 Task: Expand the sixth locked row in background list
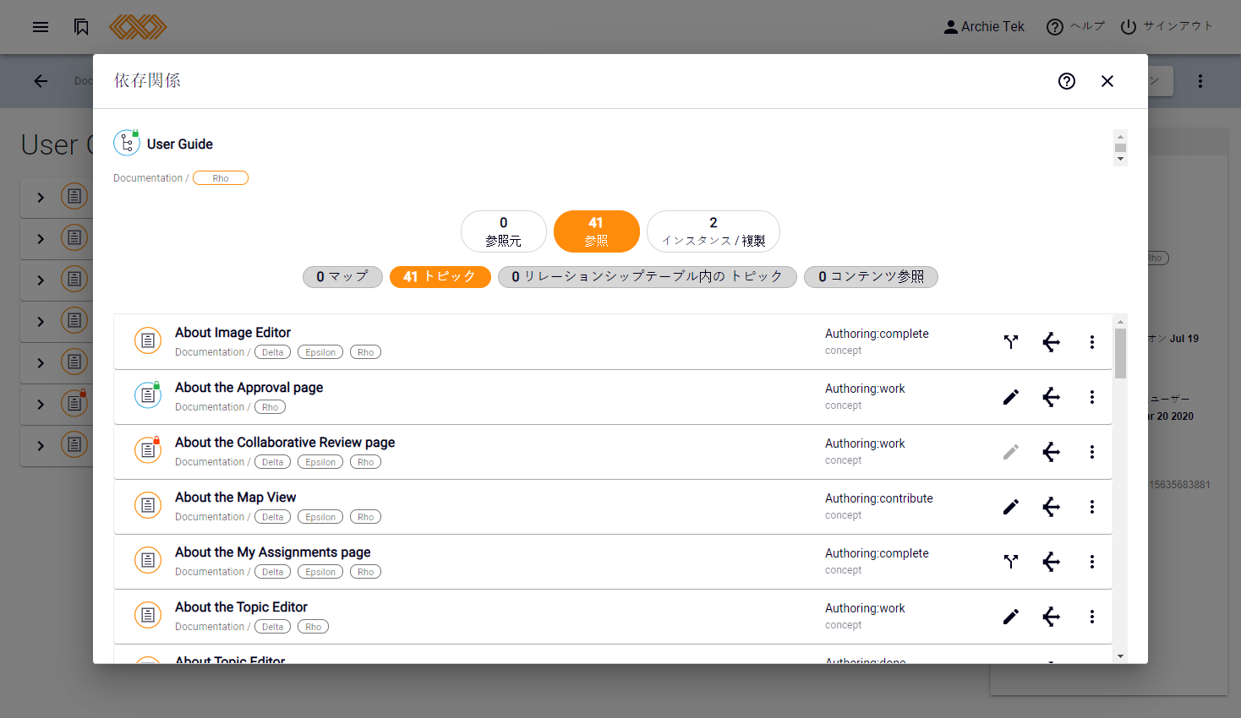click(41, 405)
